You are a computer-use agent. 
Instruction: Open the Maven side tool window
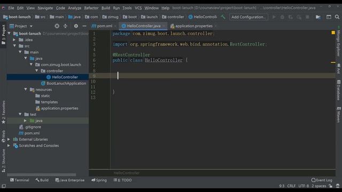click(x=338, y=115)
